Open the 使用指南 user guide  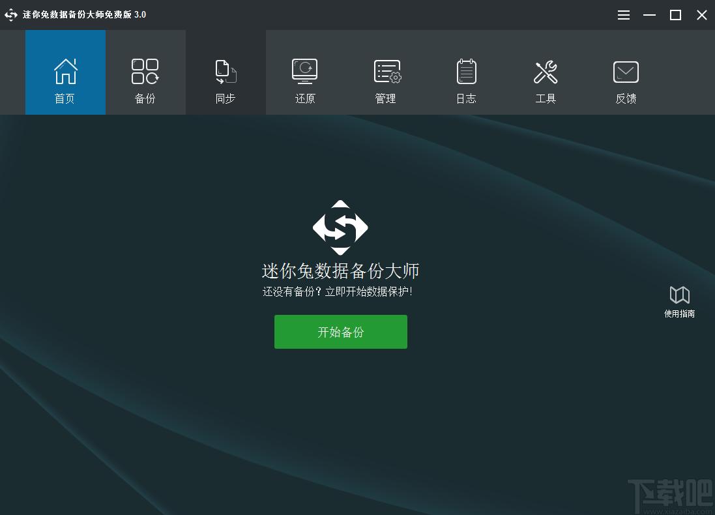pos(679,302)
